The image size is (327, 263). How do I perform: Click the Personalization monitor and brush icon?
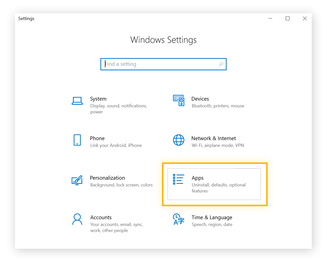click(x=77, y=180)
